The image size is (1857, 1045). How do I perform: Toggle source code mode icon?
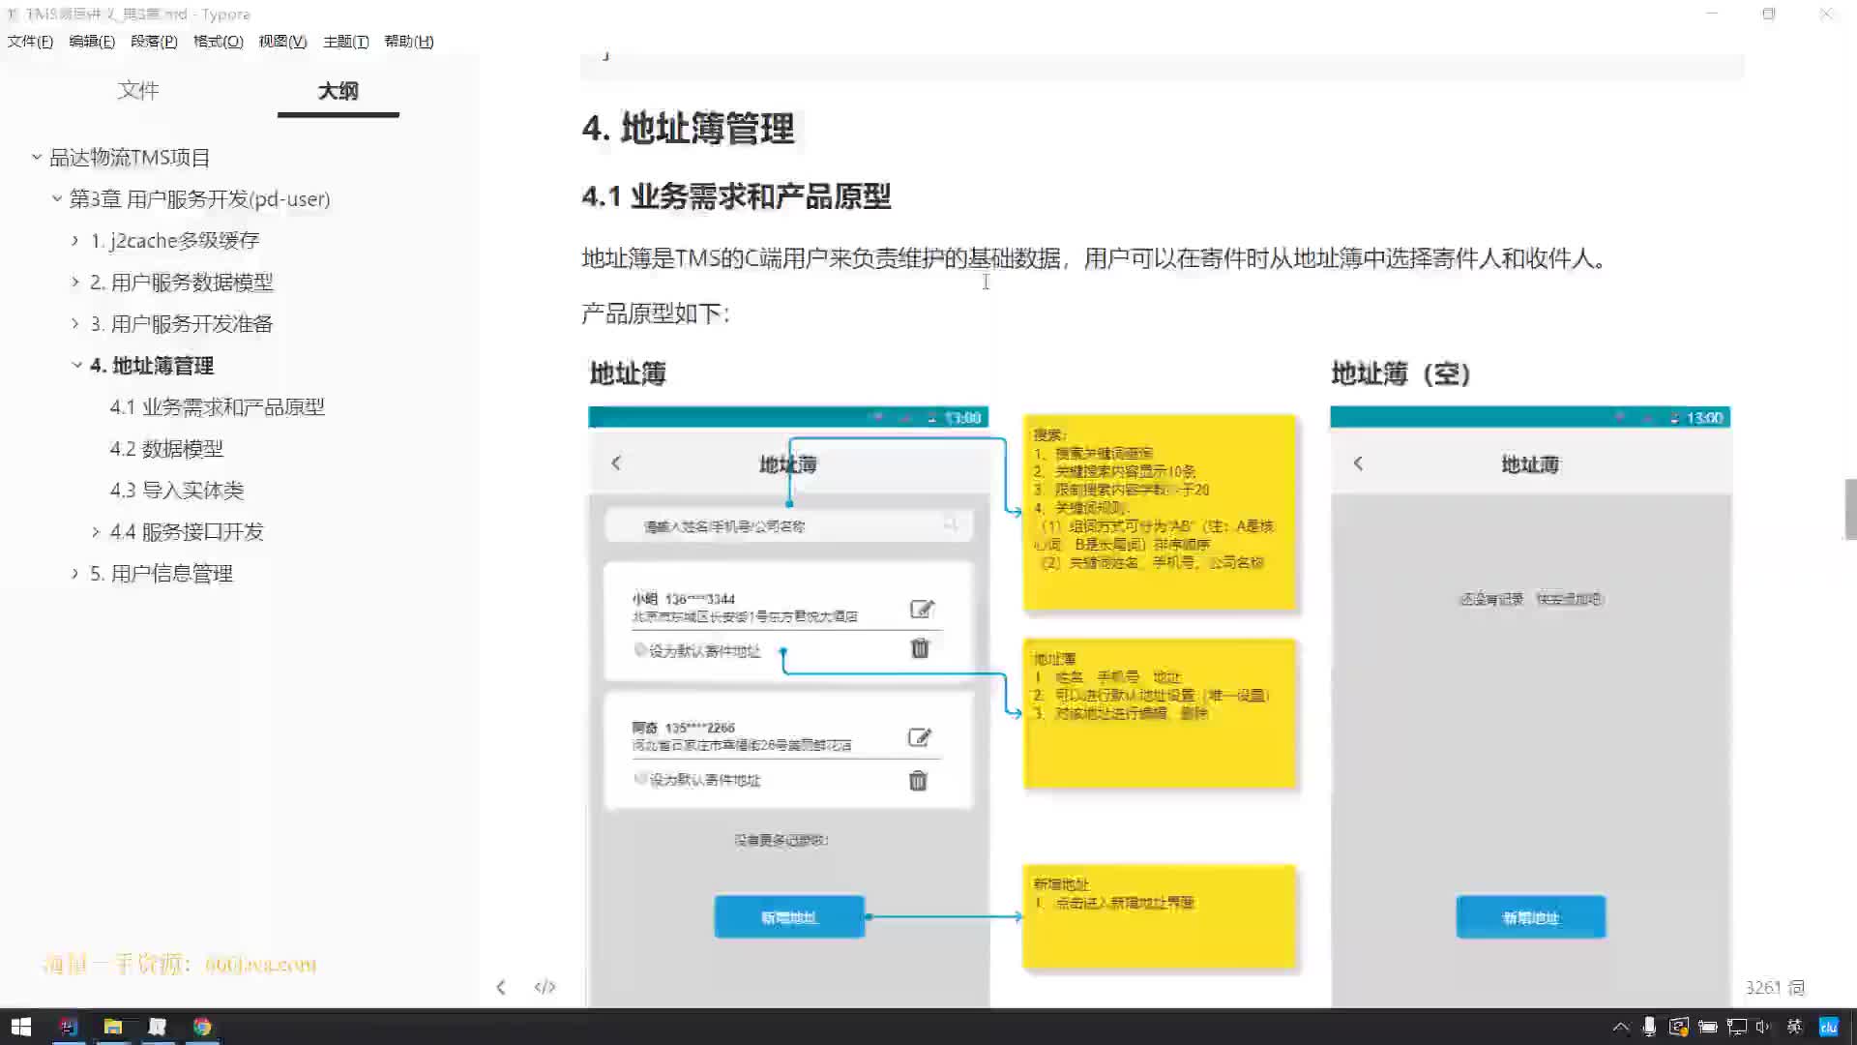click(x=545, y=987)
